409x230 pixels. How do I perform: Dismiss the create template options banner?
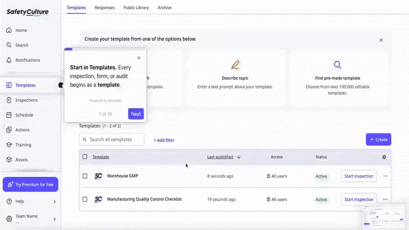381,40
